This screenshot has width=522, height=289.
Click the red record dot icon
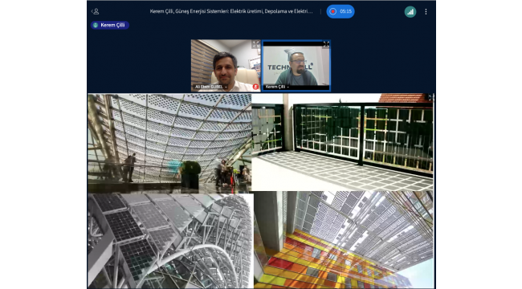tap(332, 11)
